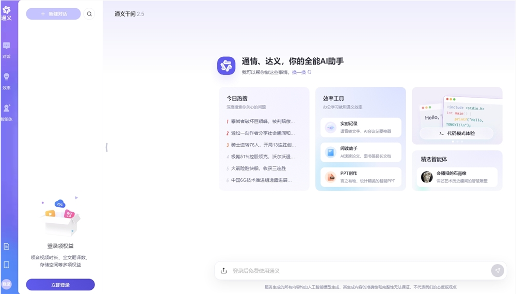Select the 会播报的石膏像 agent card

pos(457,177)
